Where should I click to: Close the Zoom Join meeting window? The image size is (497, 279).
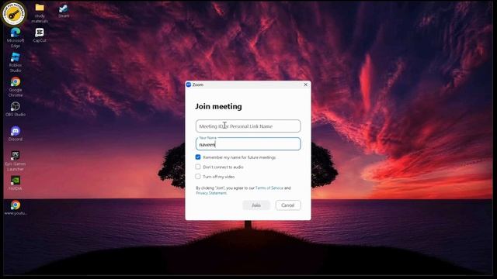click(x=305, y=84)
